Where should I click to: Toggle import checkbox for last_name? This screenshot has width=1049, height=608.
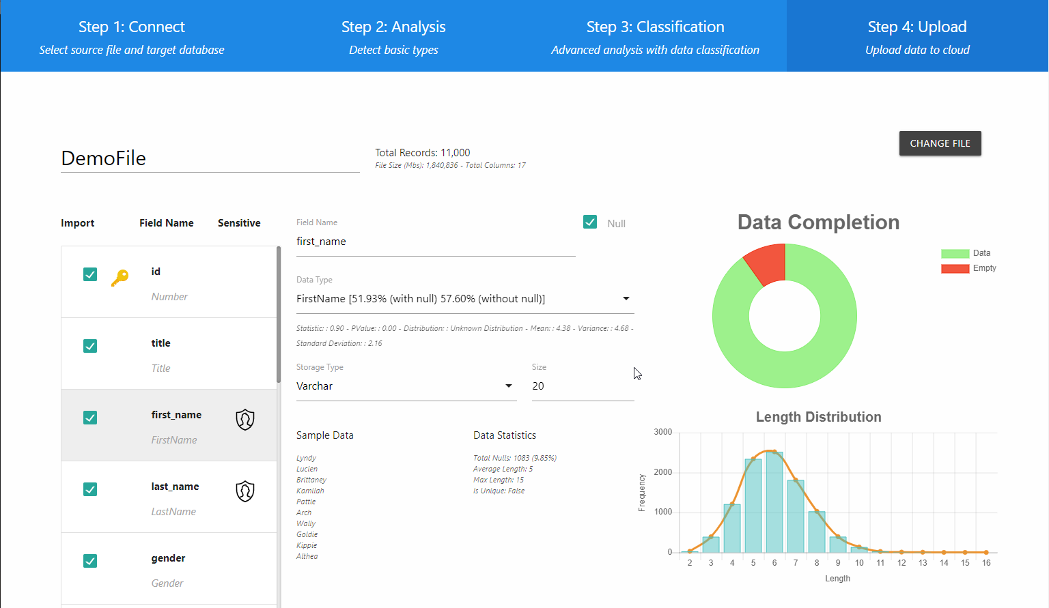[x=90, y=489]
